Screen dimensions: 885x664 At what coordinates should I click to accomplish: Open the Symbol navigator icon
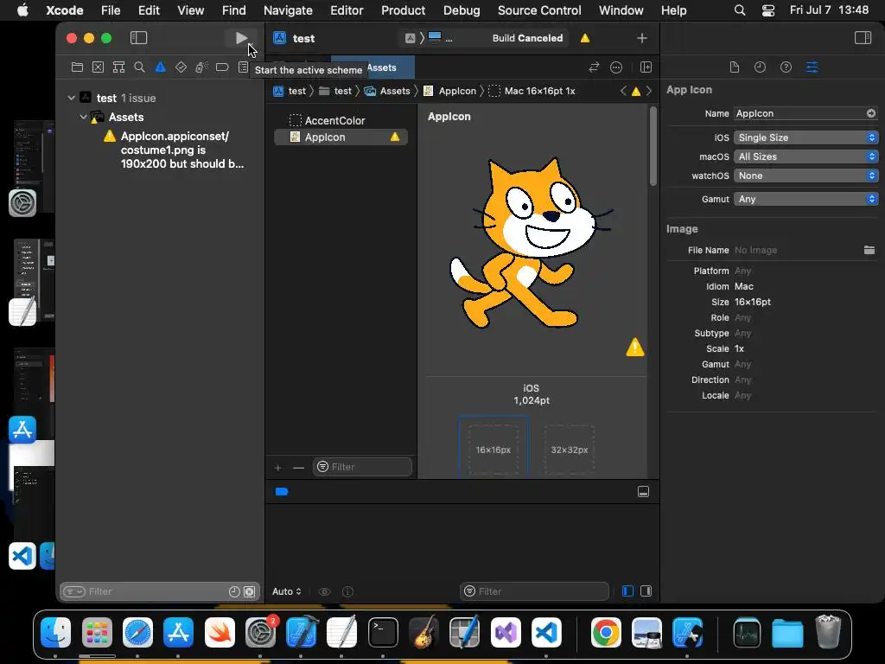coord(118,67)
